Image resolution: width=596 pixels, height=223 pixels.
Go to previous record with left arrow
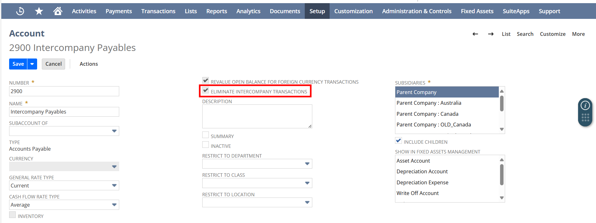[x=475, y=34]
